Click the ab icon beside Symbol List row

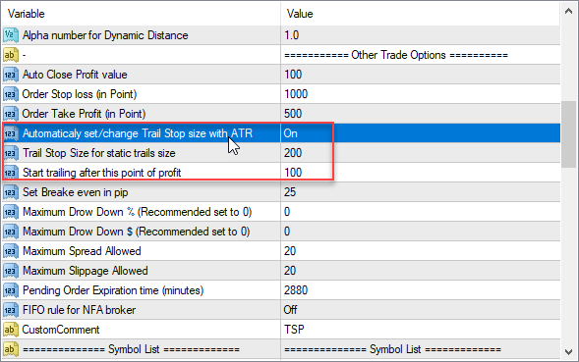(11, 349)
